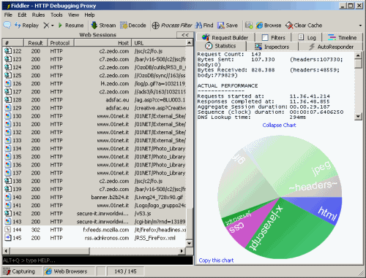Select session 142 script icon
The width and height of the screenshot is (366, 278).
click(x=8, y=214)
